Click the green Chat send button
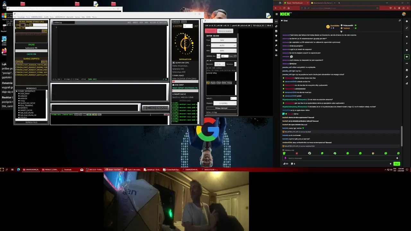The width and height of the screenshot is (411, 231). (397, 164)
